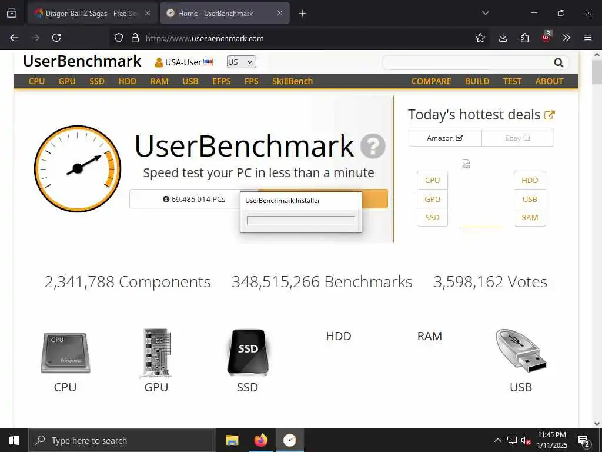The width and height of the screenshot is (602, 452).
Task: Switch to the Dragon Ball Z Sagas tab
Action: tap(91, 13)
